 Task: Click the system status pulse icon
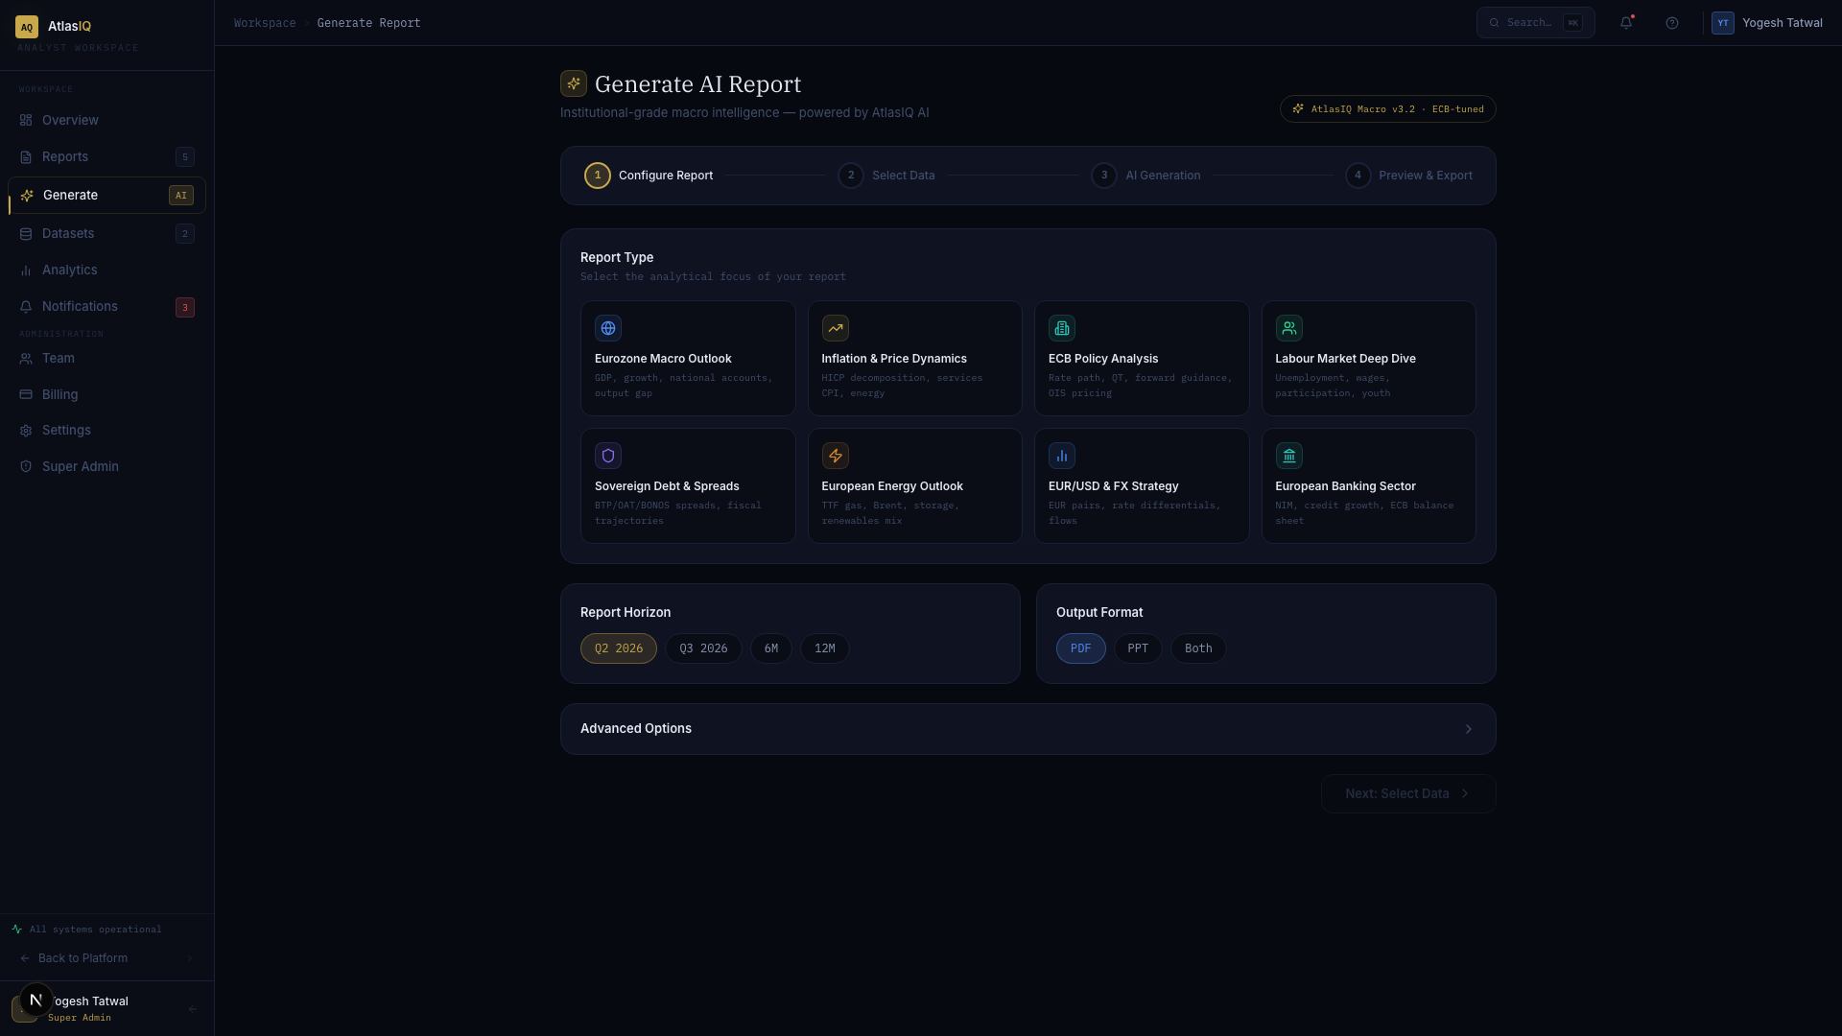[17, 929]
